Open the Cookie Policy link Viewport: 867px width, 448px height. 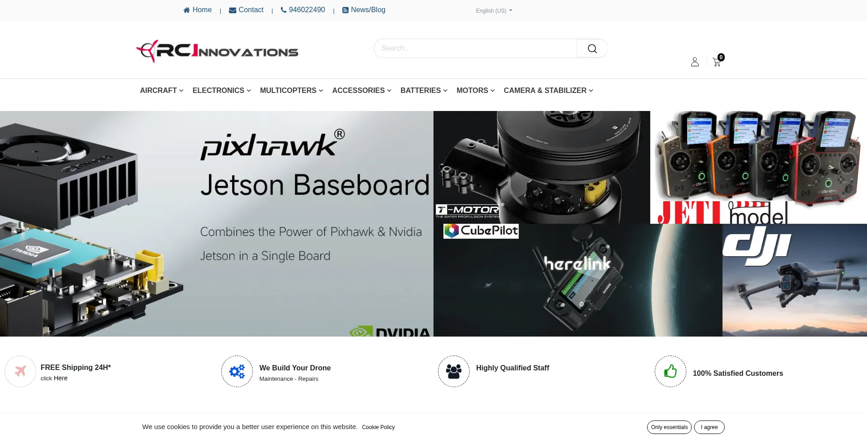(378, 427)
